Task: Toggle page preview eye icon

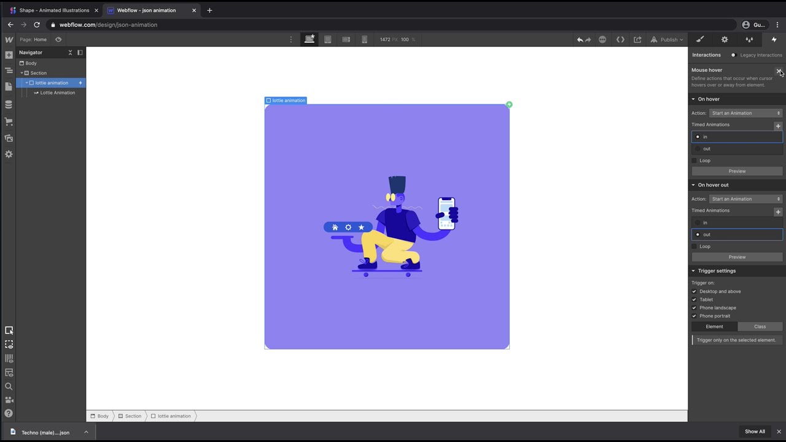Action: point(58,39)
